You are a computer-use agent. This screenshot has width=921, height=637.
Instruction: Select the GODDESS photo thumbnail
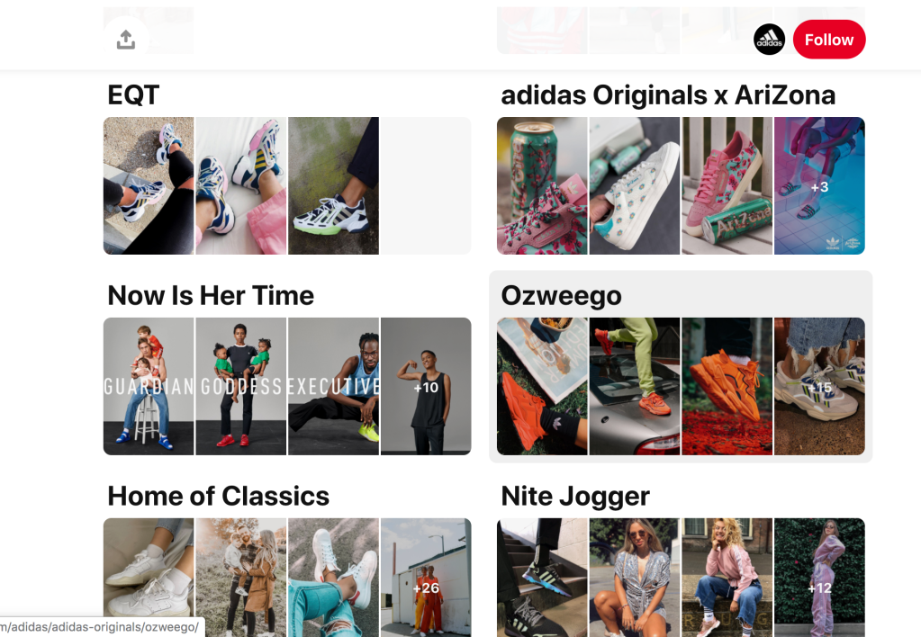(240, 386)
